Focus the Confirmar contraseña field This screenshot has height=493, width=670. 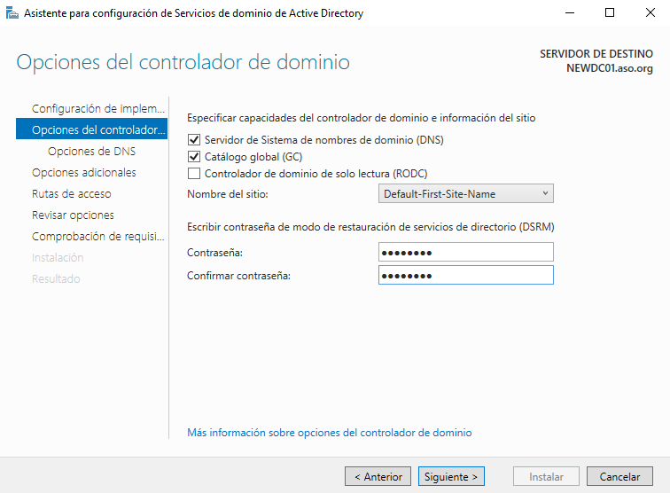pos(465,276)
